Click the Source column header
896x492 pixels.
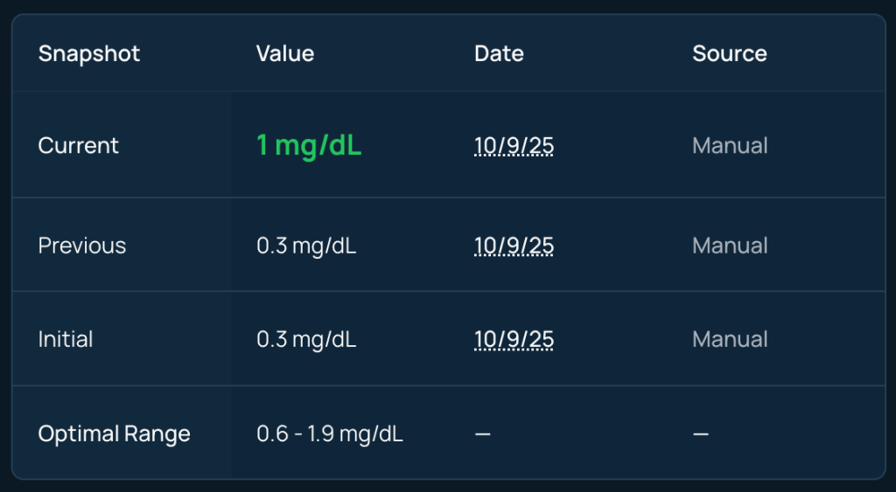(729, 54)
